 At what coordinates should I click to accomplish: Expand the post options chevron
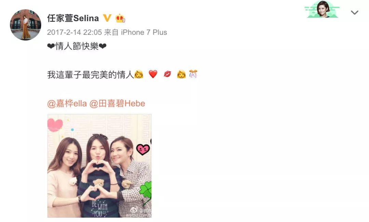point(354,13)
